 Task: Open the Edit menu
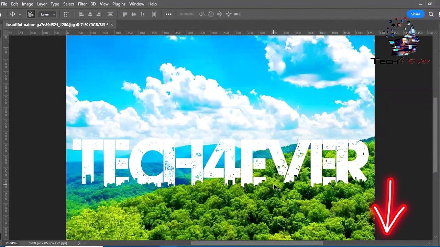[x=14, y=4]
